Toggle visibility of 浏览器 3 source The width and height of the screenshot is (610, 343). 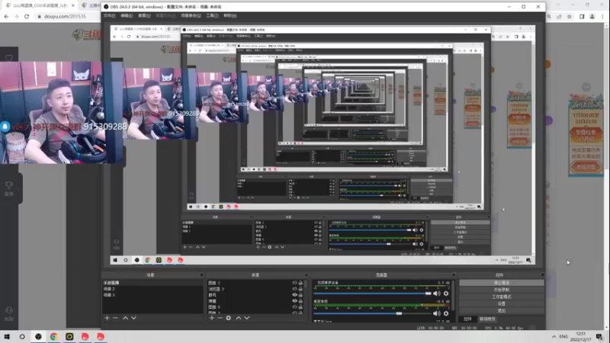294,289
